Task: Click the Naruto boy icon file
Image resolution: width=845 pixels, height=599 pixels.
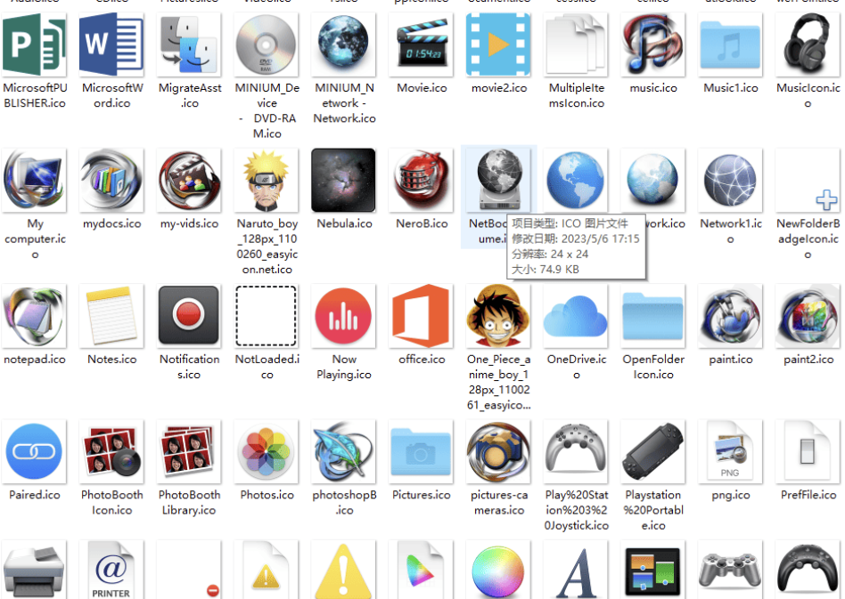Action: click(267, 181)
